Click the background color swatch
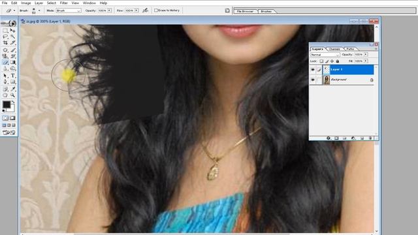418x235 pixels. click(x=11, y=108)
